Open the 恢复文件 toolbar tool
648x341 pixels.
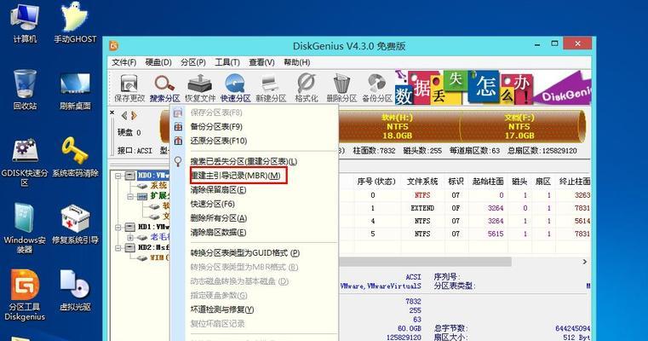point(200,88)
